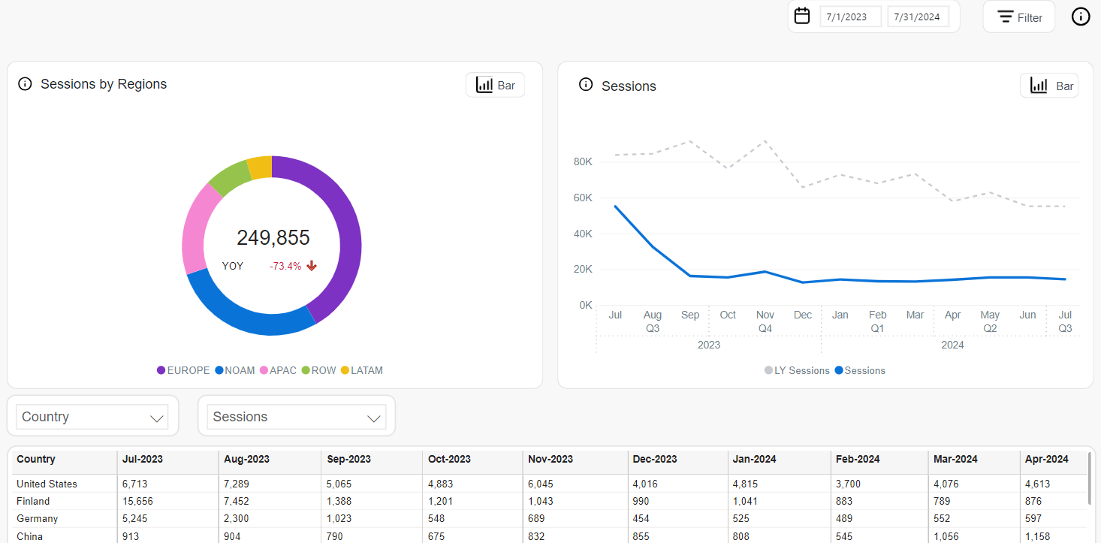
Task: Select the LATAM legend item
Action: click(x=362, y=370)
